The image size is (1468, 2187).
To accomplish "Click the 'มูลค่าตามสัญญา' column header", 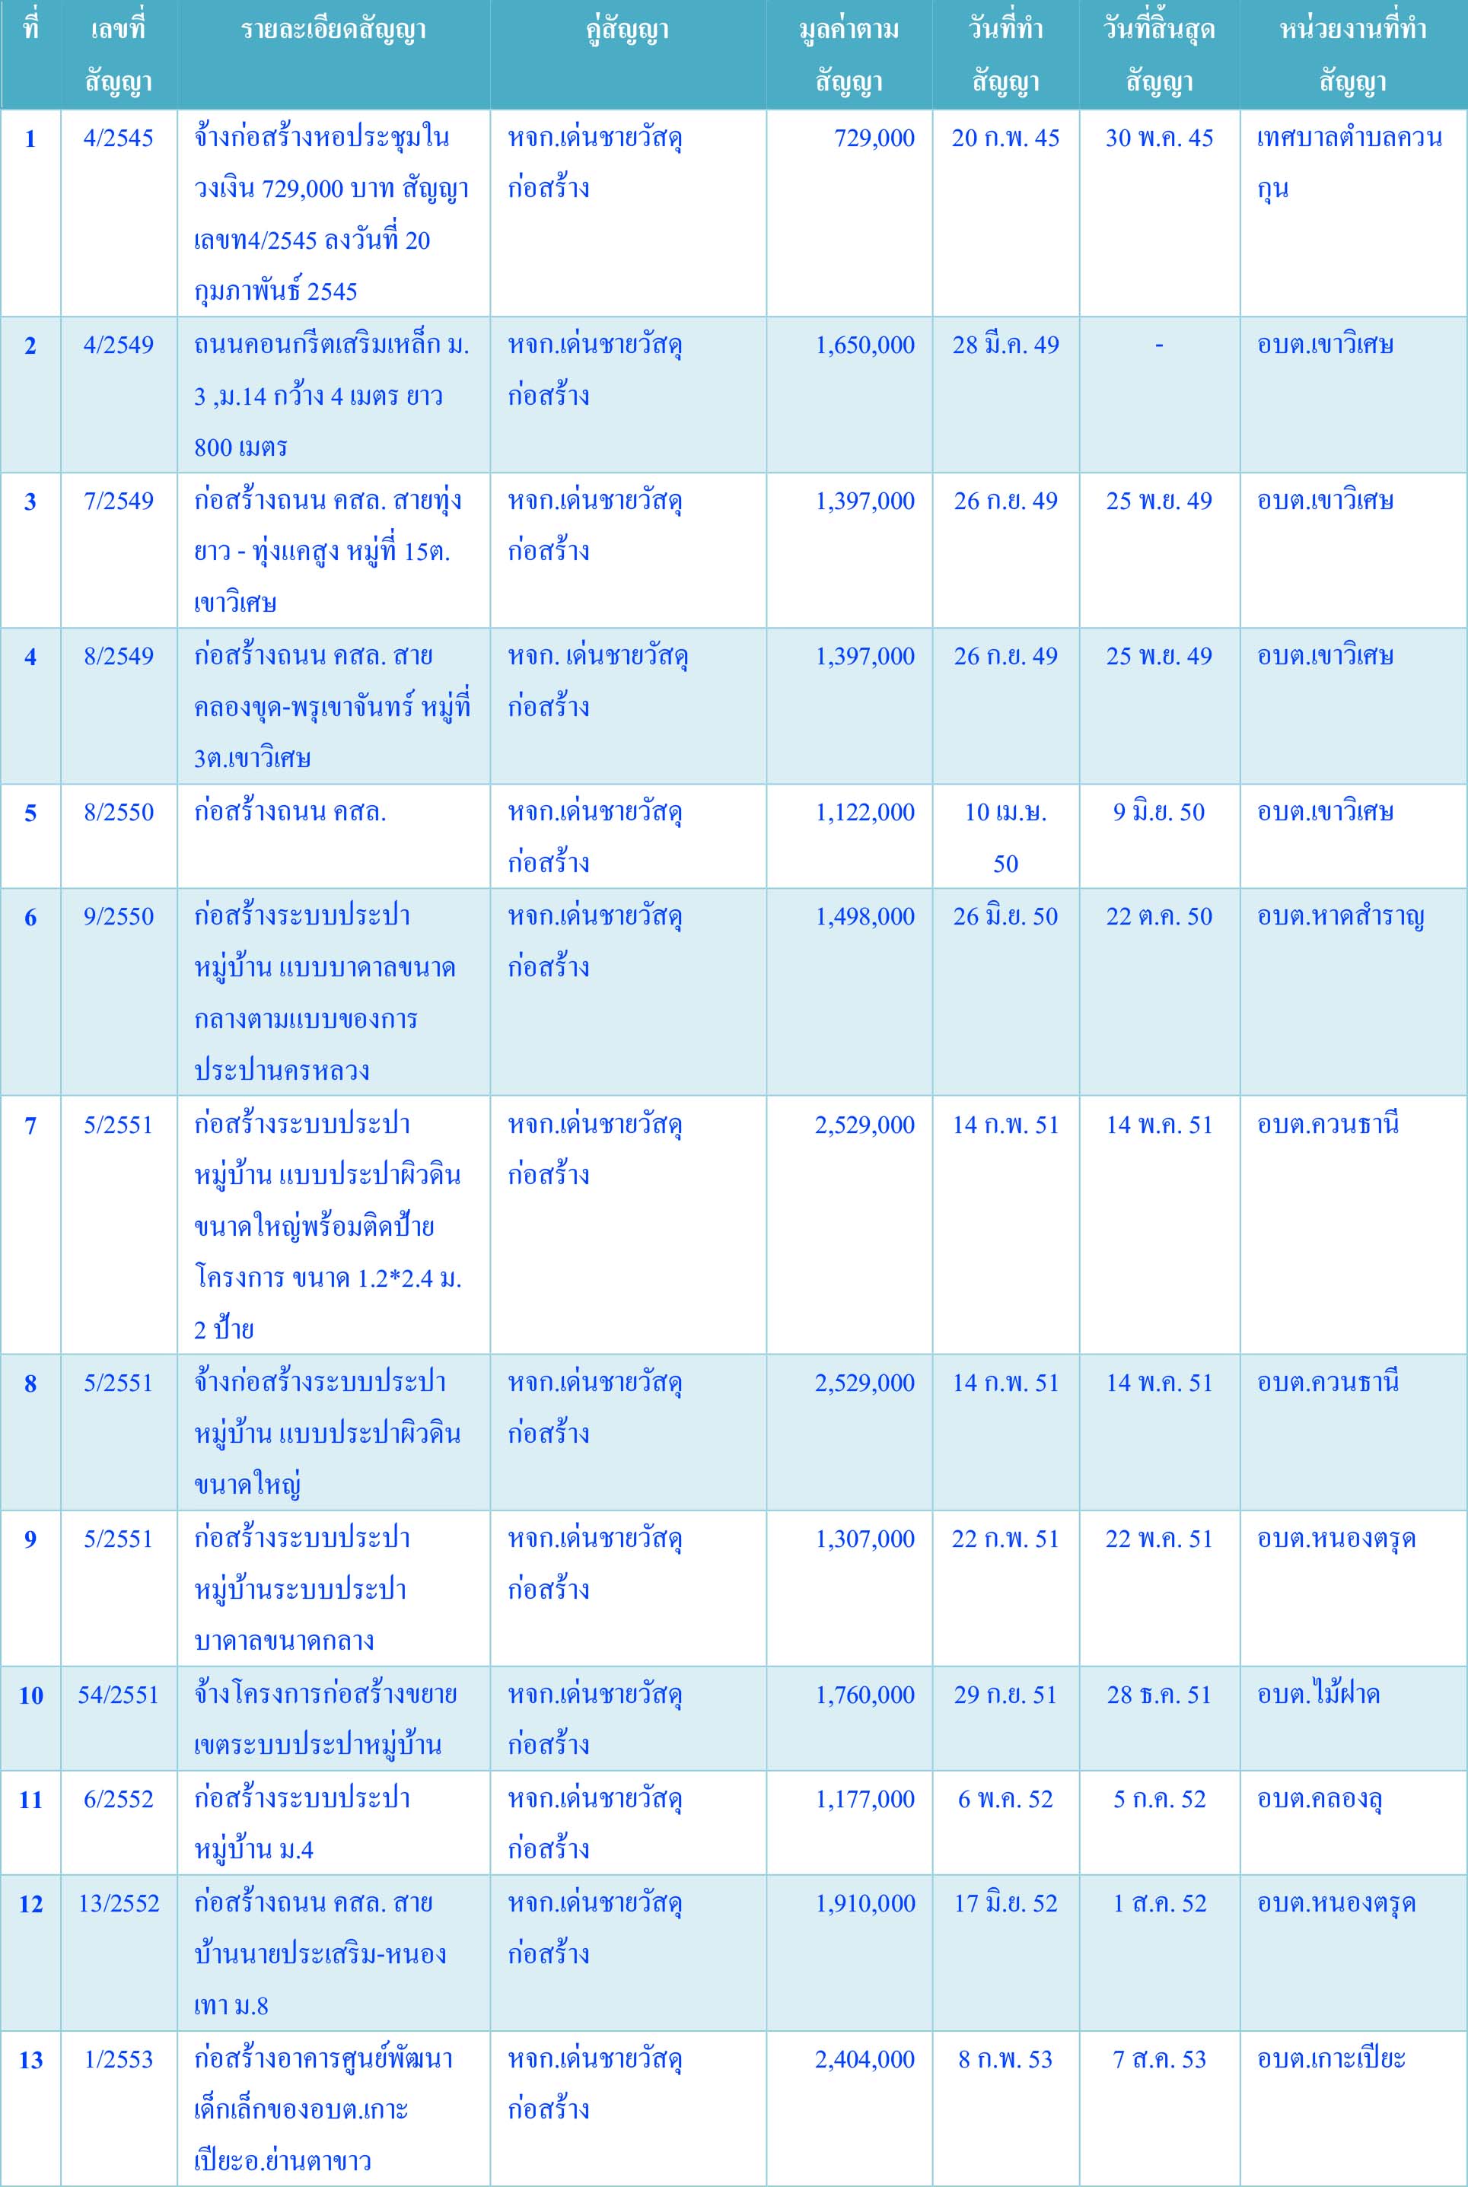I will [x=849, y=54].
